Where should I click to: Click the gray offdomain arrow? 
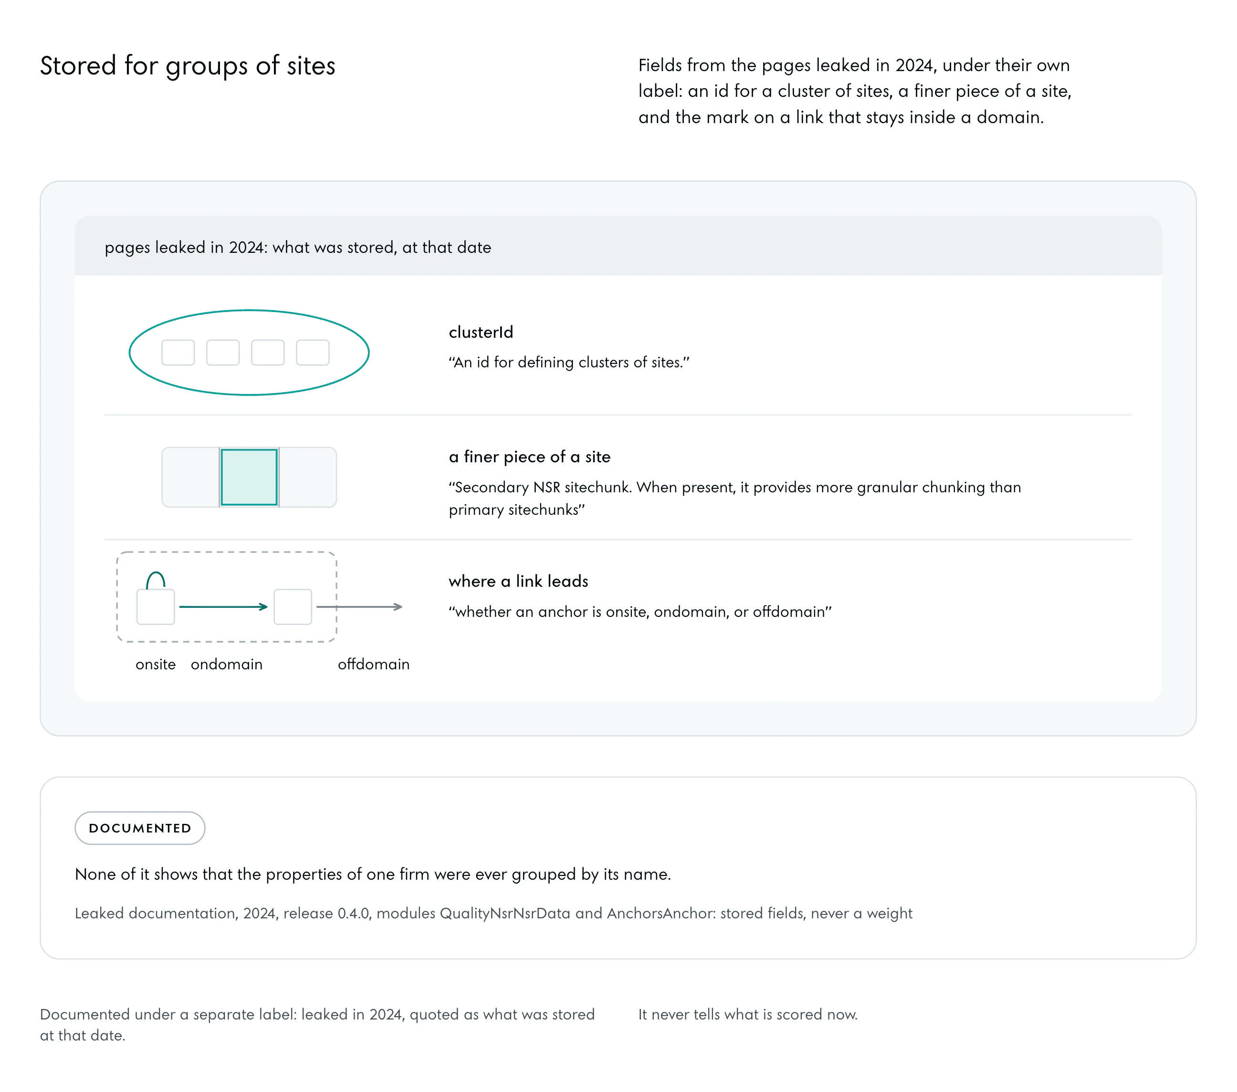[x=359, y=606]
